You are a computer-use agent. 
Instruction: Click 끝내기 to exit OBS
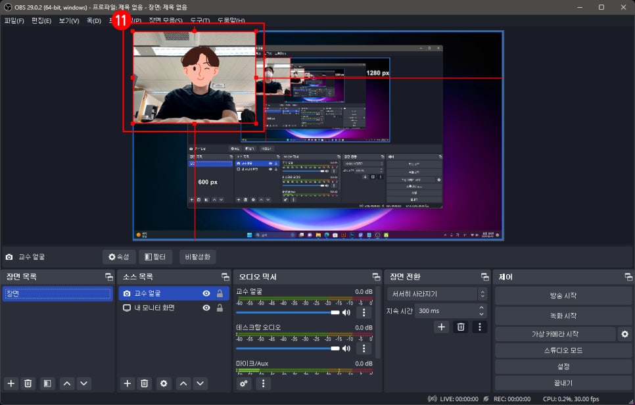563,383
